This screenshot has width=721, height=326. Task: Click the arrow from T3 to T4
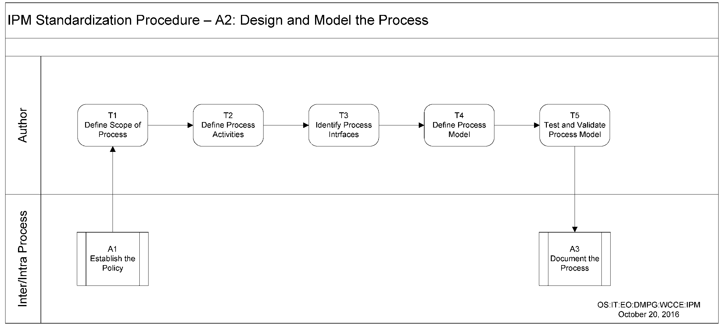[x=401, y=125]
